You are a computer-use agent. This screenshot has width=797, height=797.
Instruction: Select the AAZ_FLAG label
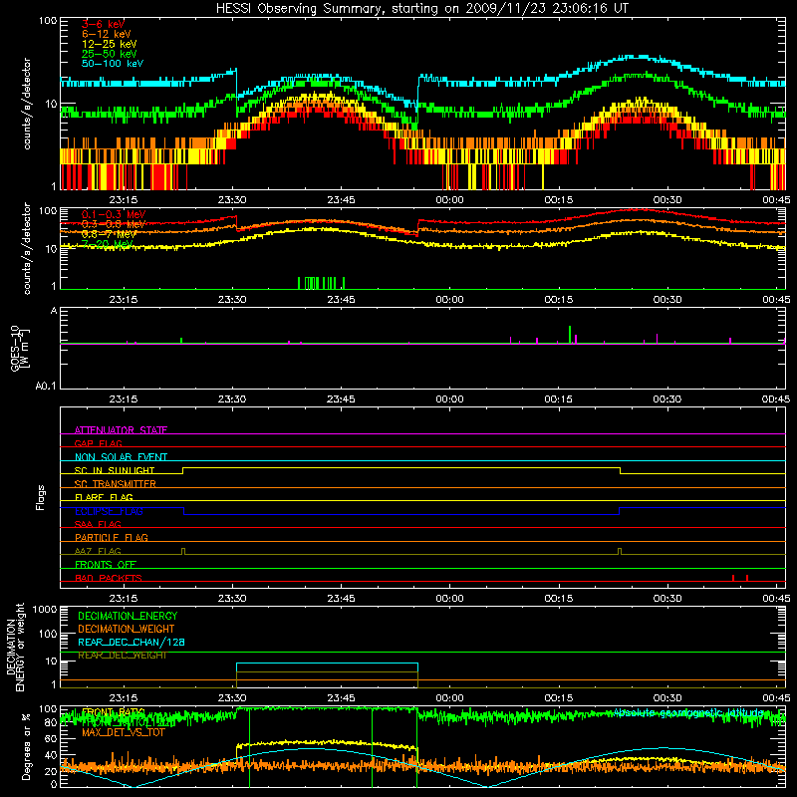tap(98, 551)
